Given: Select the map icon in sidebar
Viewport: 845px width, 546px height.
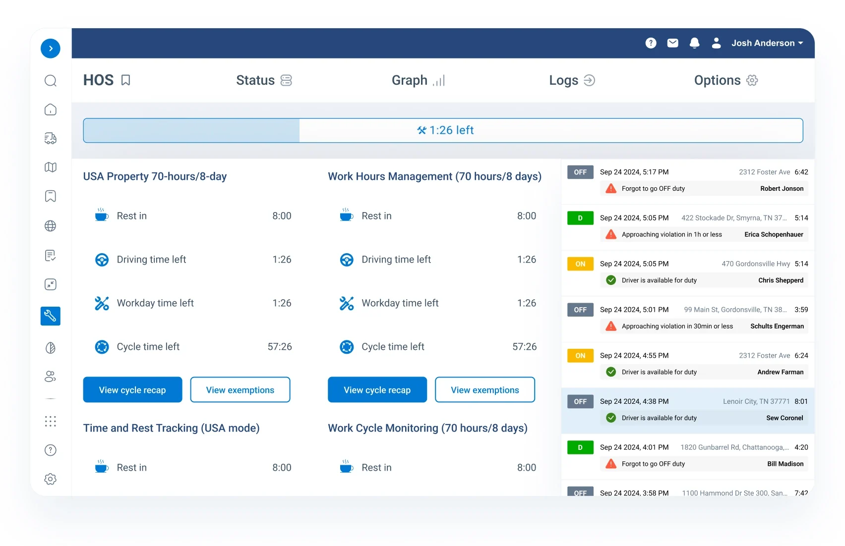Looking at the screenshot, I should coord(51,167).
